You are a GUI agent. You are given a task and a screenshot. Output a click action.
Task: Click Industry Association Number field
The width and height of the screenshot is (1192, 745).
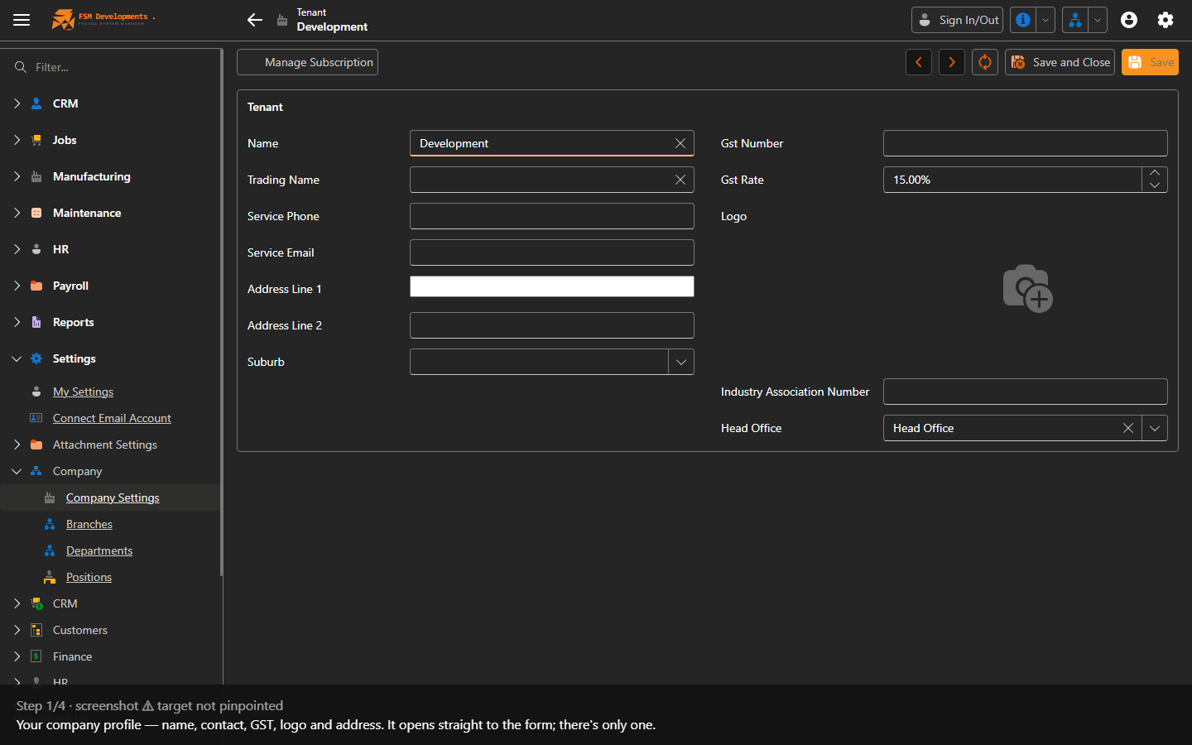tap(1026, 392)
